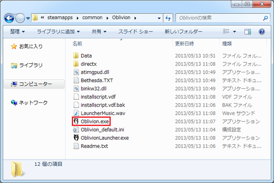Select お気に入り in the navigation pane
This screenshot has width=274, height=183.
(31, 46)
